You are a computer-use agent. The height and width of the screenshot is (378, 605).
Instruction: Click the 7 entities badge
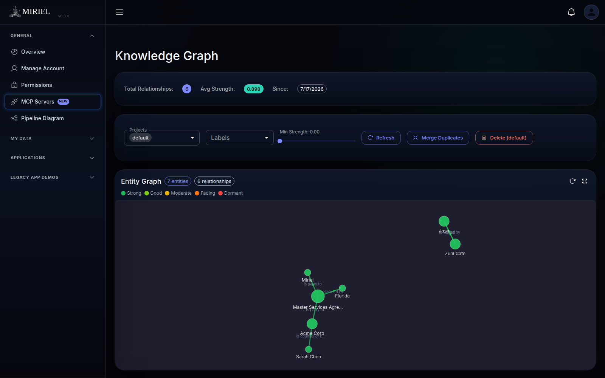pos(178,181)
